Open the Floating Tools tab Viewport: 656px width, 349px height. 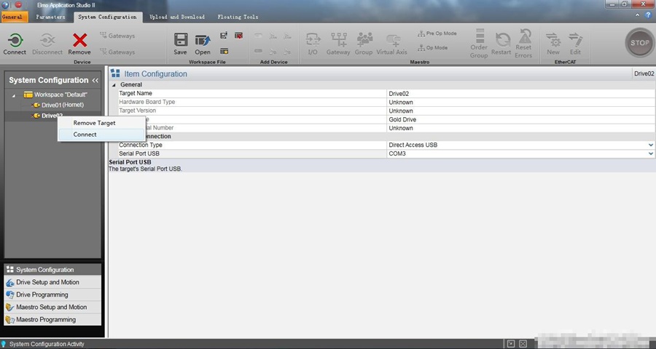[x=236, y=17]
